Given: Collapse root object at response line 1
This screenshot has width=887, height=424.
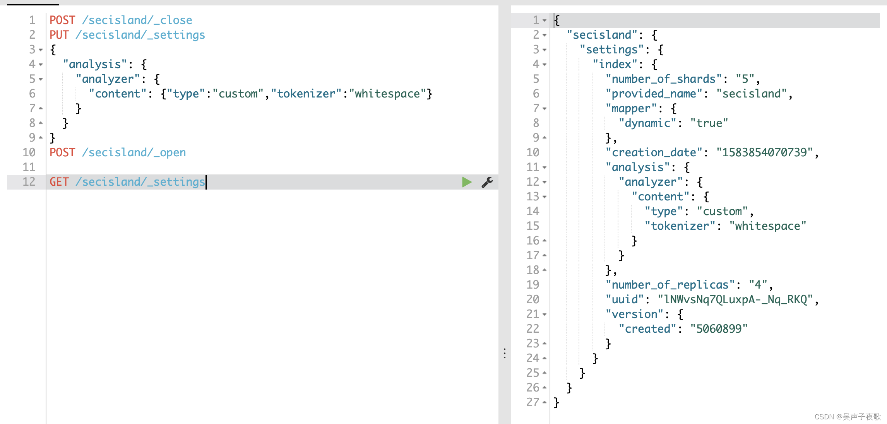Looking at the screenshot, I should pyautogui.click(x=545, y=20).
